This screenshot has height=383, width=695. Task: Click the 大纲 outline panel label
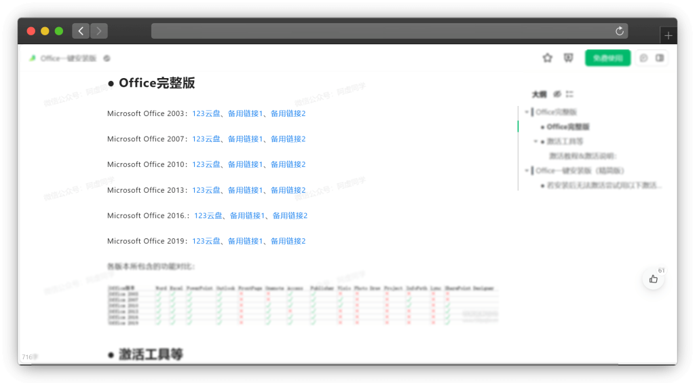pyautogui.click(x=539, y=94)
